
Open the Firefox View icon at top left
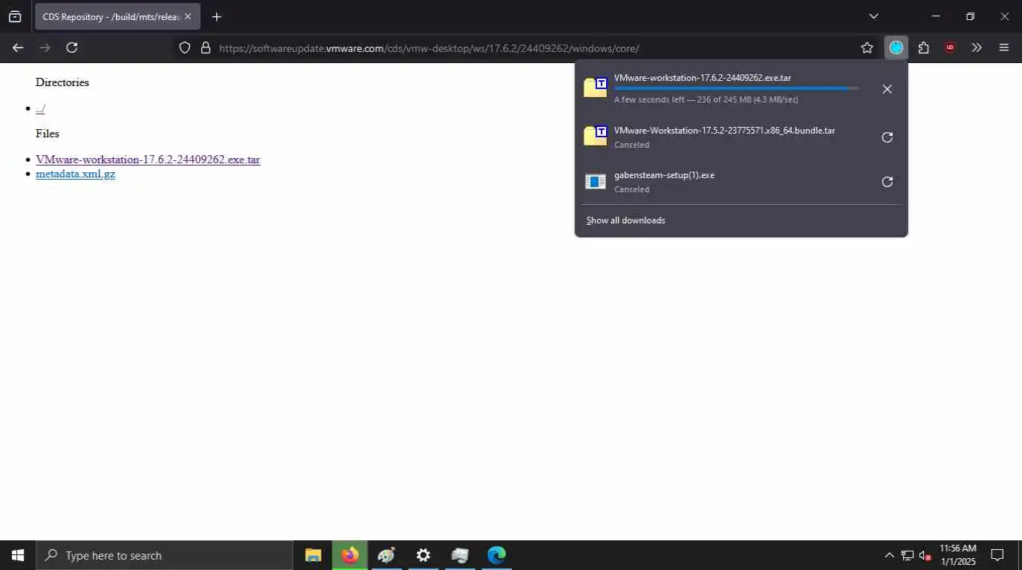(x=15, y=16)
